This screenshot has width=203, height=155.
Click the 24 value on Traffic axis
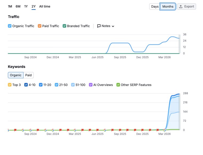pos(185,41)
